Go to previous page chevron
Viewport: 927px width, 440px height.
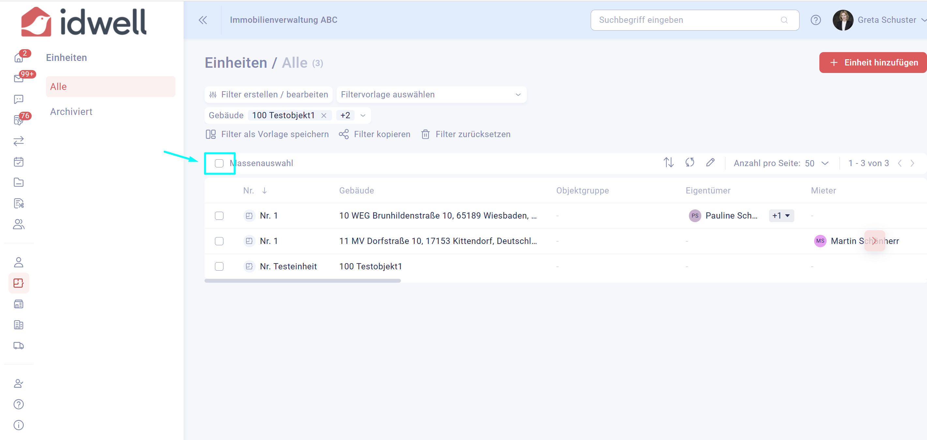click(x=900, y=163)
